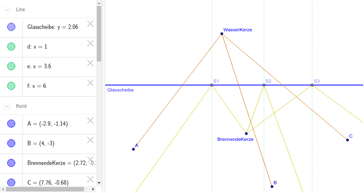364x193 pixels.
Task: Select BrennendeKerze coordinates text in list
Action: pos(61,163)
